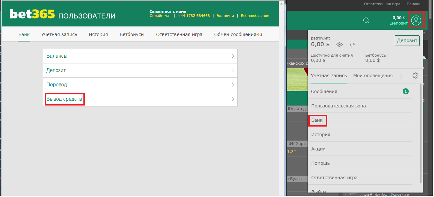Screen dimensions: 434x197
Task: Open the search magnifier icon
Action: coord(366,21)
